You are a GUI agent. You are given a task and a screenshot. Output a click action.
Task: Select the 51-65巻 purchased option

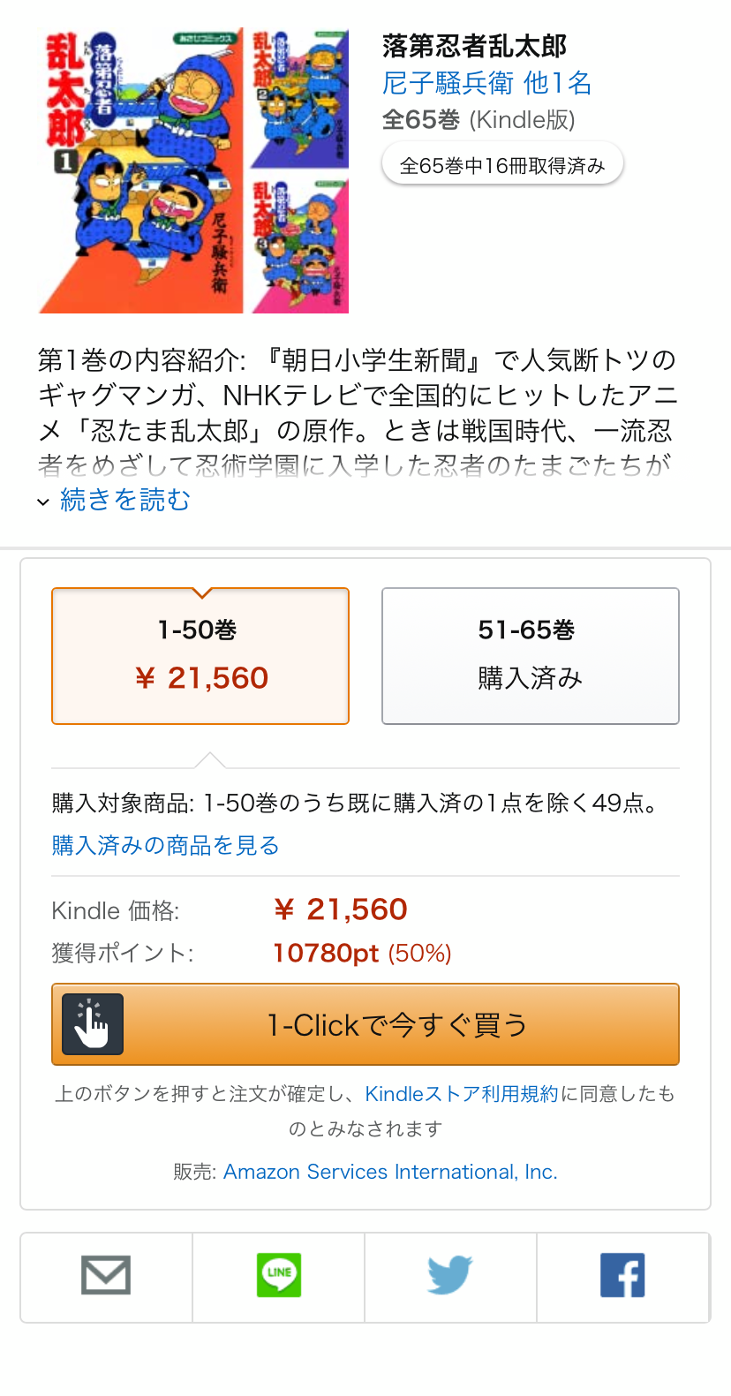click(x=531, y=656)
